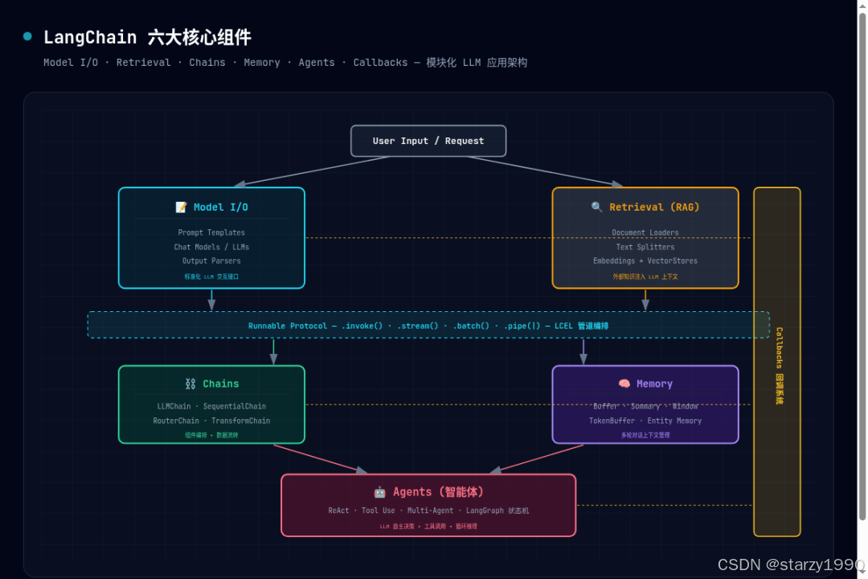
Task: Select the "Retrieval (RAG)" box heading
Action: click(654, 207)
